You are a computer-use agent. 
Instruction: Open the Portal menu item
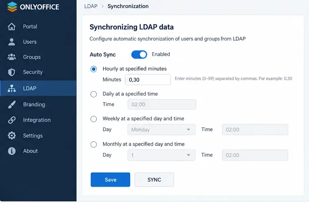click(30, 26)
